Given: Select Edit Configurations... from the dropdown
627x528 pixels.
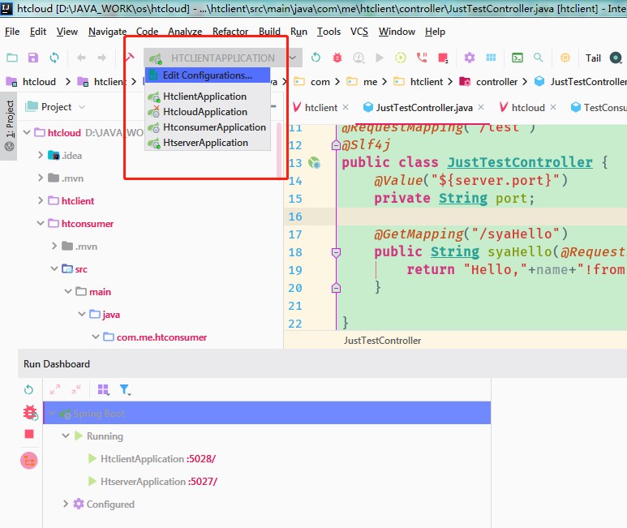Looking at the screenshot, I should (x=207, y=75).
